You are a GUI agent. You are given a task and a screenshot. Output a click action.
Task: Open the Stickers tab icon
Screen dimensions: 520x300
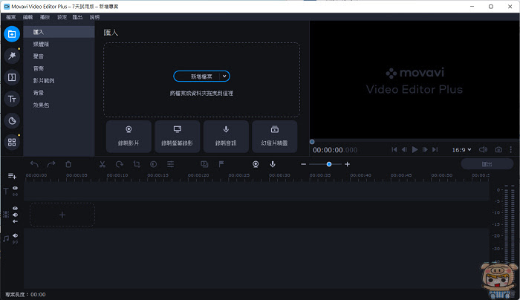click(x=12, y=120)
